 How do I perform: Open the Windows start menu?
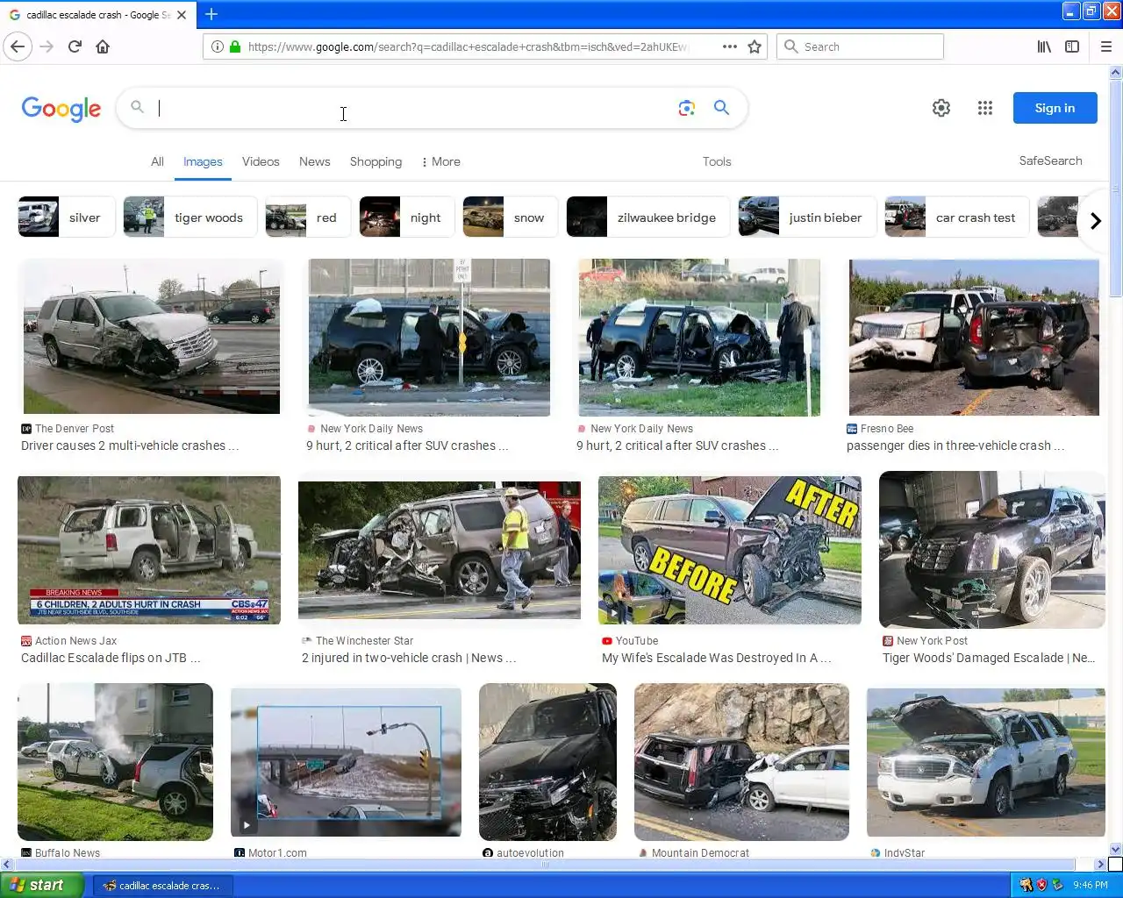[x=42, y=885]
